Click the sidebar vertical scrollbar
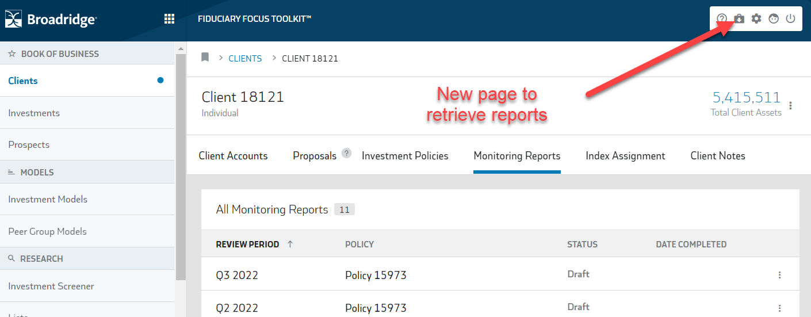The height and width of the screenshot is (317, 811). tap(181, 167)
